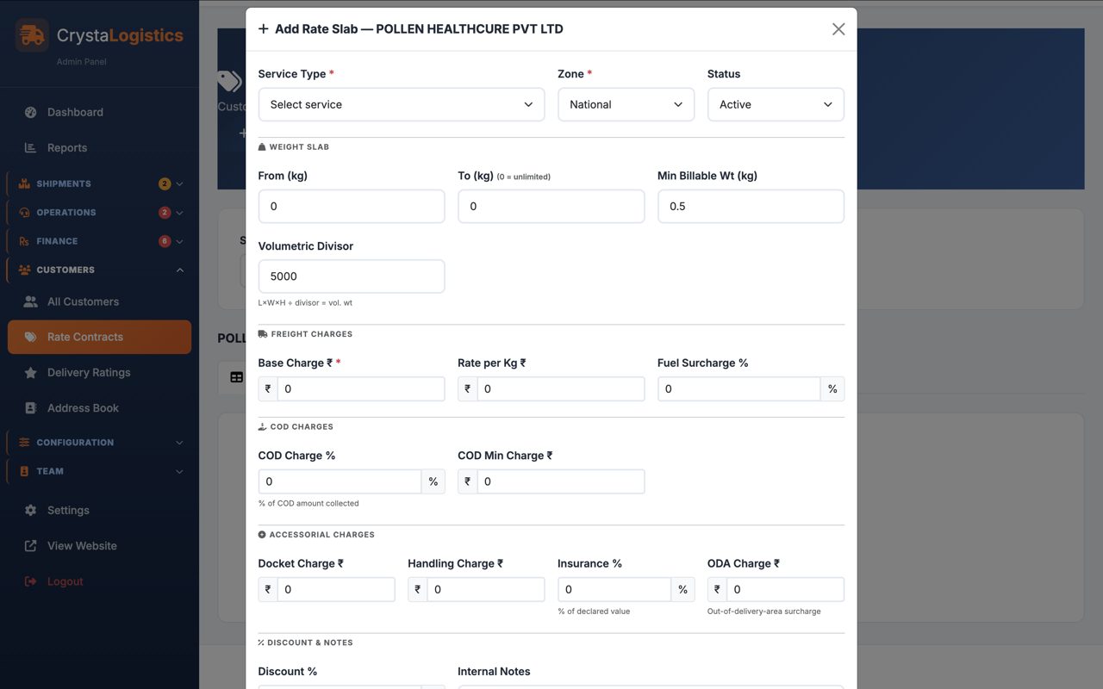Close the Add Rate Slab dialog
This screenshot has height=689, width=1103.
[x=838, y=29]
